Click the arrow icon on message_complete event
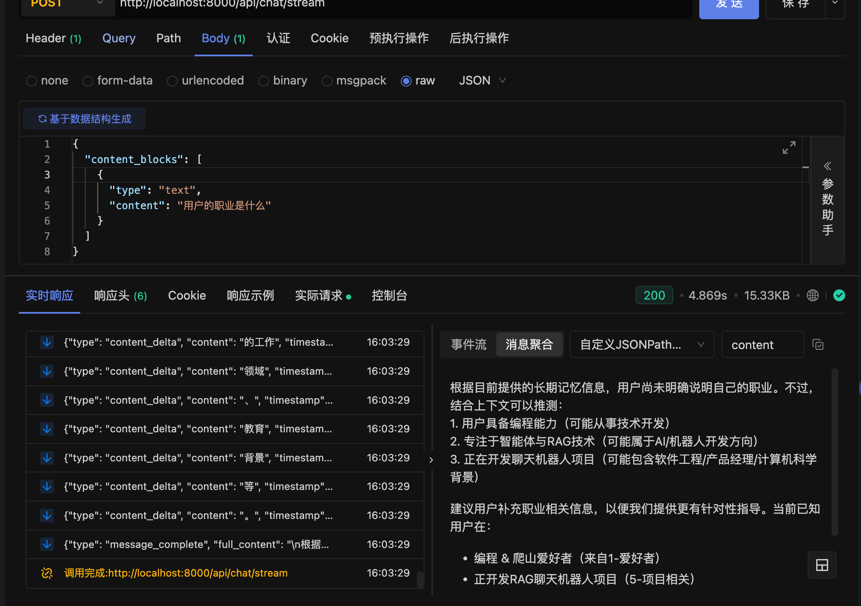This screenshot has width=861, height=606. point(47,544)
